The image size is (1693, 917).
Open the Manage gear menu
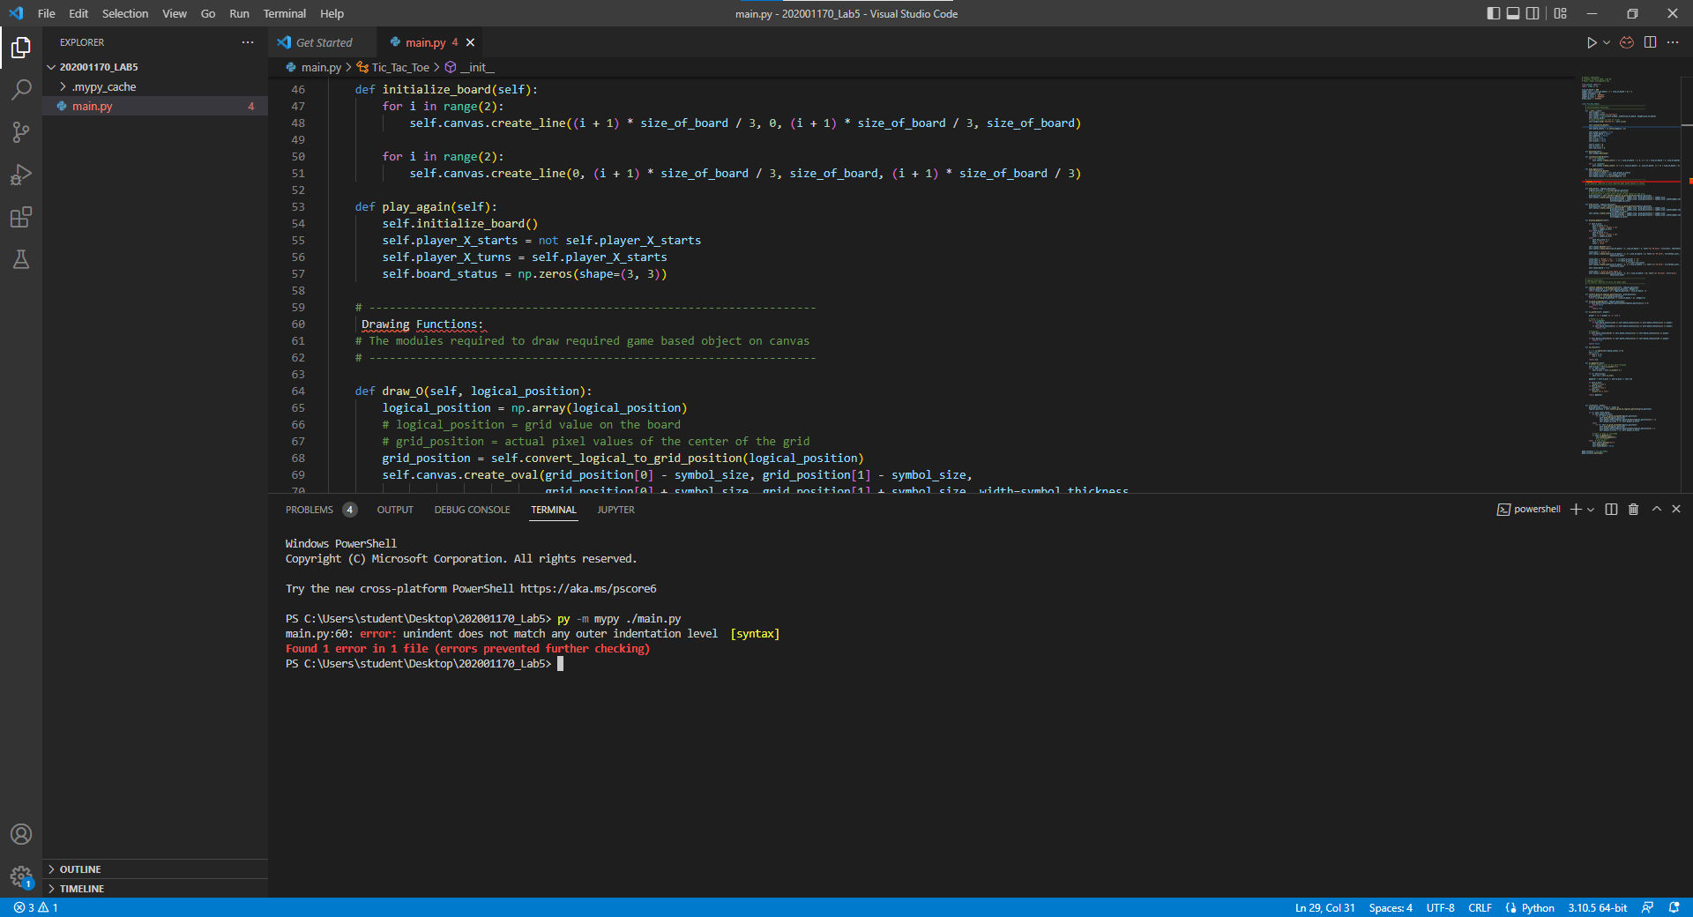coord(21,876)
